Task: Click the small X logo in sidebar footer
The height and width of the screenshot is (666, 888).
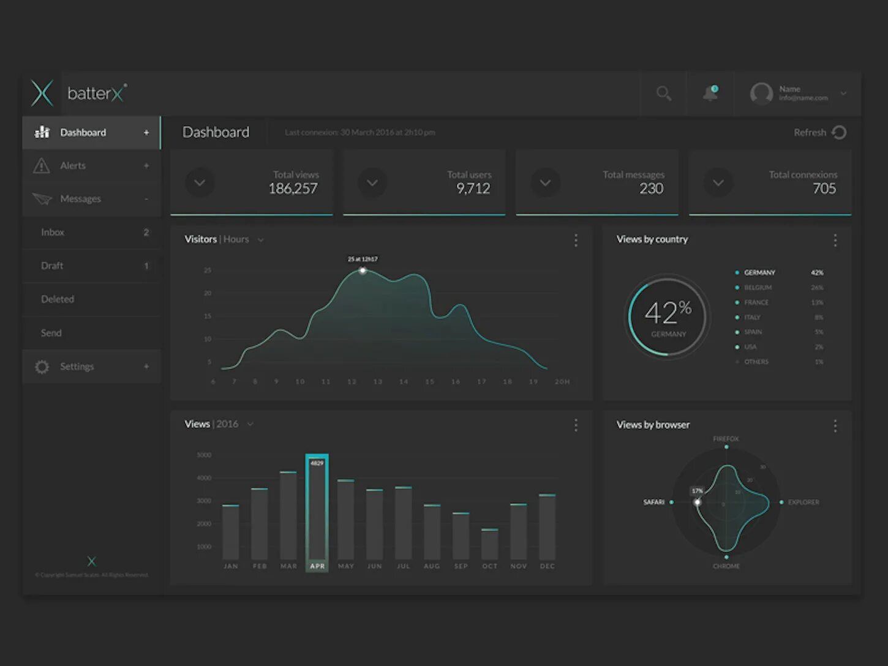Action: click(92, 561)
